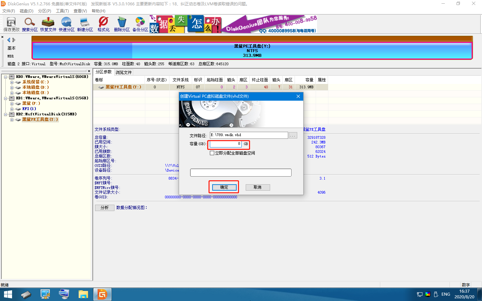This screenshot has height=301, width=482.
Task: Click the 卷标 column header
Action: (x=119, y=80)
